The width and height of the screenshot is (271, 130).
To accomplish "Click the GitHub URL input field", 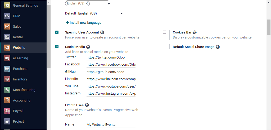I will 111,72.
